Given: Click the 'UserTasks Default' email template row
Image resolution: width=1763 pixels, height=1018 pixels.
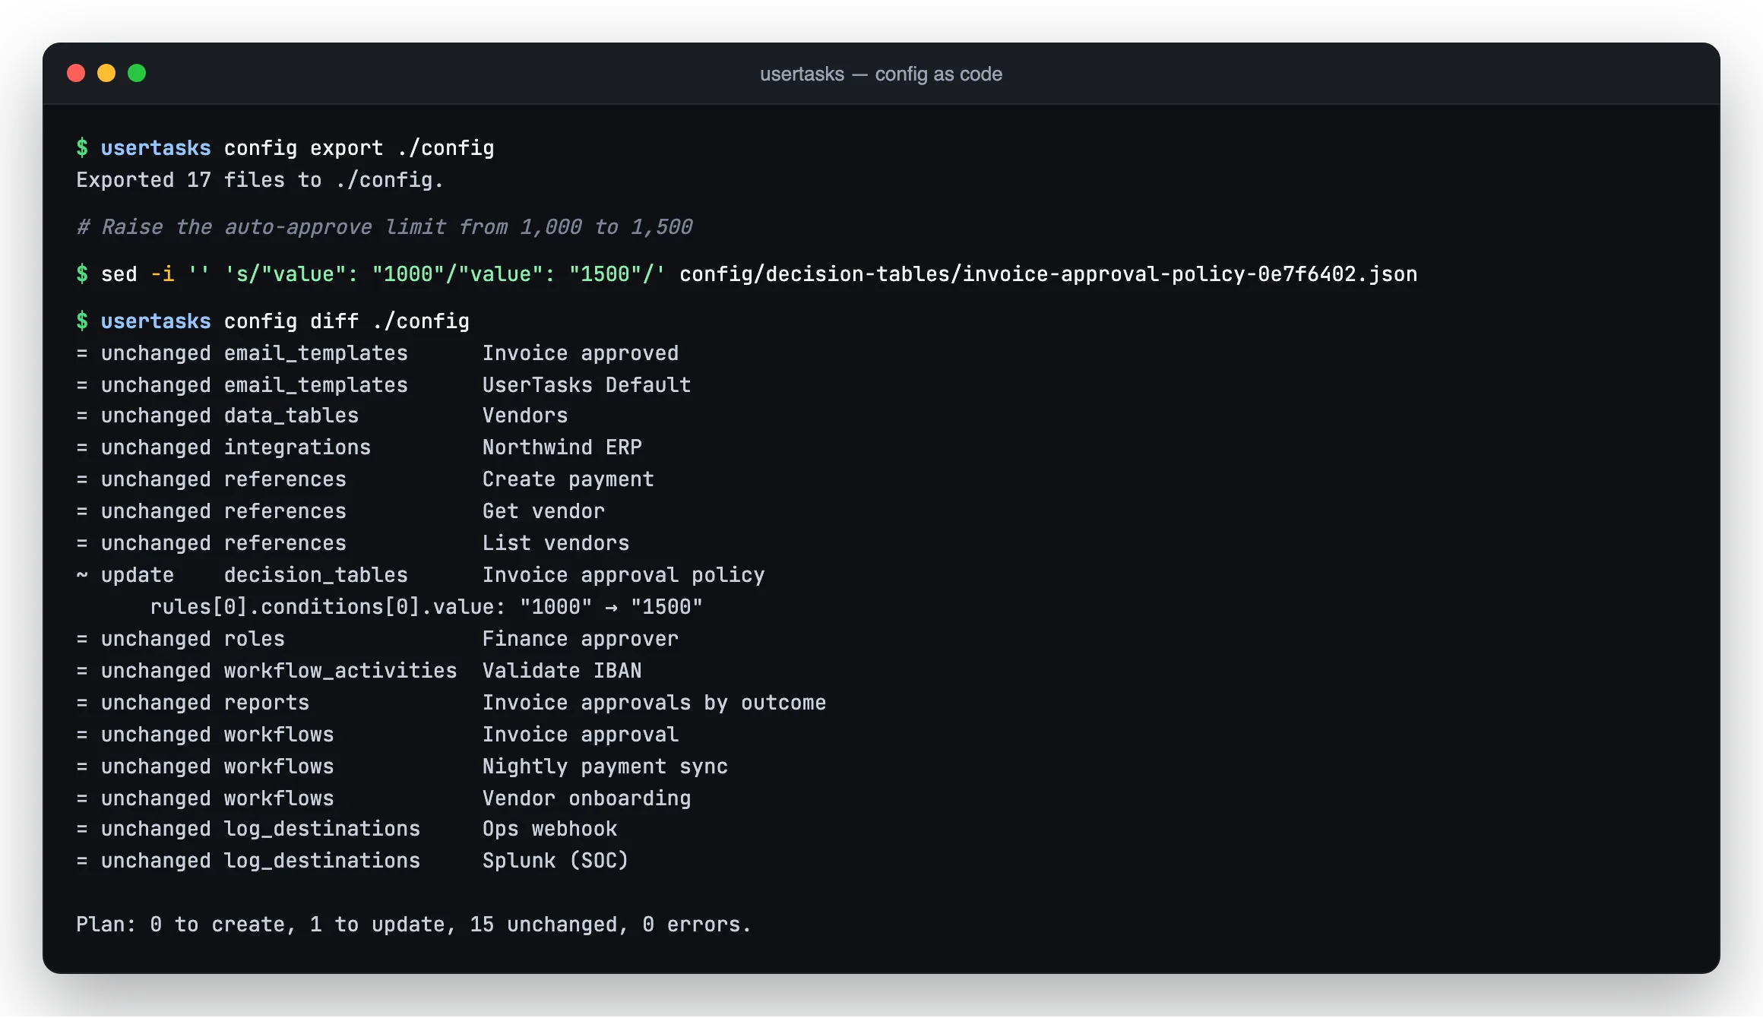Looking at the screenshot, I should pos(384,384).
